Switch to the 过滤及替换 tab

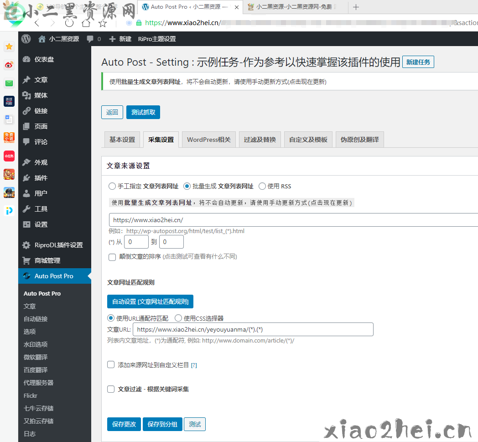point(260,140)
